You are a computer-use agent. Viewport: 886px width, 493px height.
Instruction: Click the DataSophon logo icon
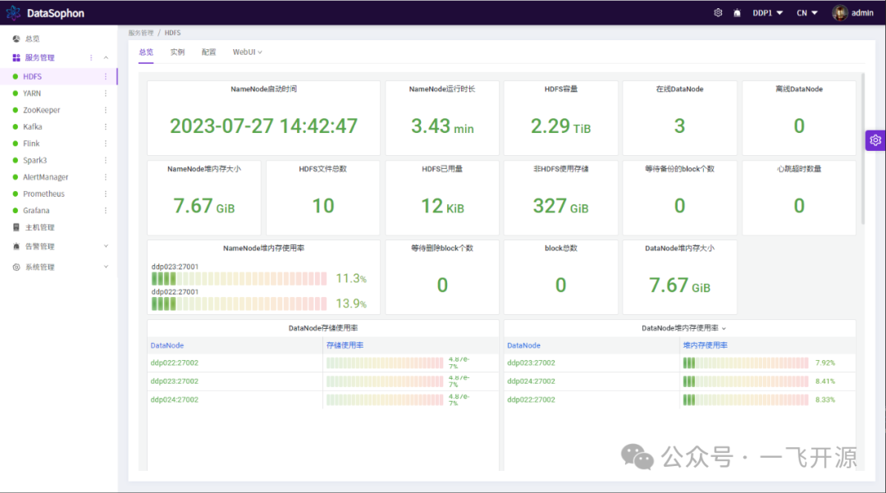[14, 13]
